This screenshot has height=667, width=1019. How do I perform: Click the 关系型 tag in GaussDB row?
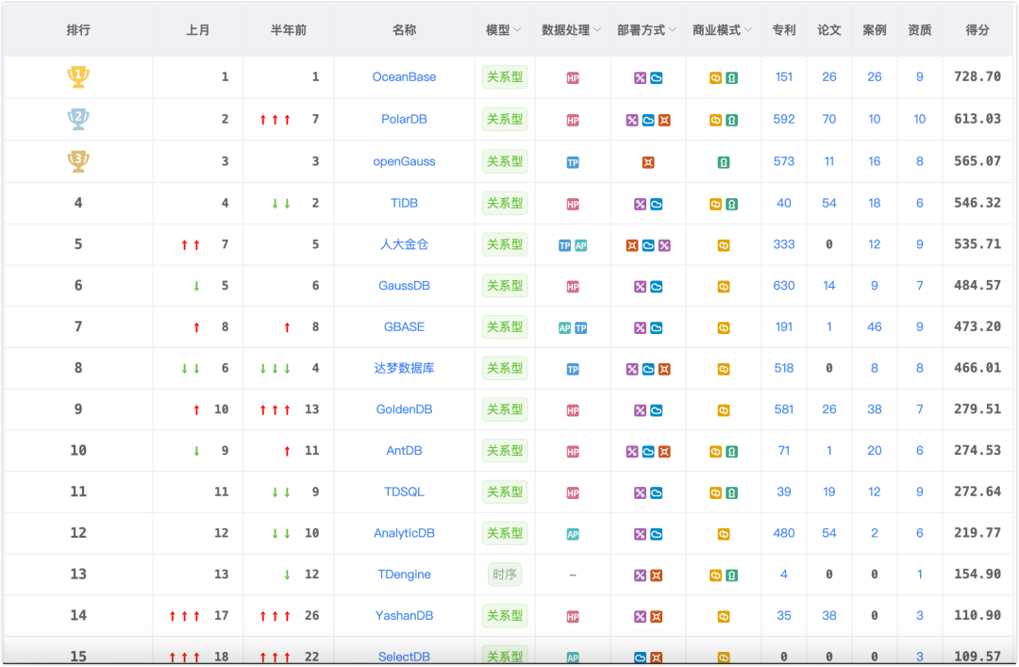[x=505, y=286]
